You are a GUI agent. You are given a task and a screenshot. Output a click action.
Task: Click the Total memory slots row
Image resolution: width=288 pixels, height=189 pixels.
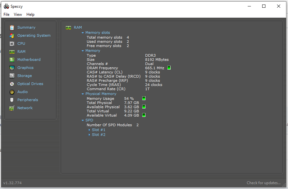tap(108, 37)
